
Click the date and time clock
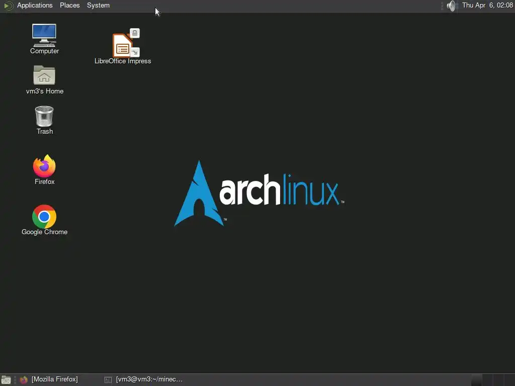point(487,5)
